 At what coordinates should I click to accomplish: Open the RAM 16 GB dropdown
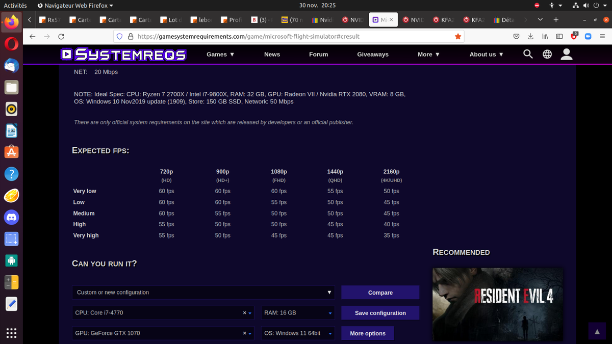pyautogui.click(x=298, y=313)
